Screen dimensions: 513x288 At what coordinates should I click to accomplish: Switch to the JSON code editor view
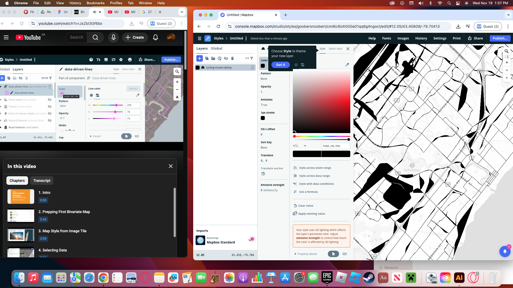pos(345,254)
